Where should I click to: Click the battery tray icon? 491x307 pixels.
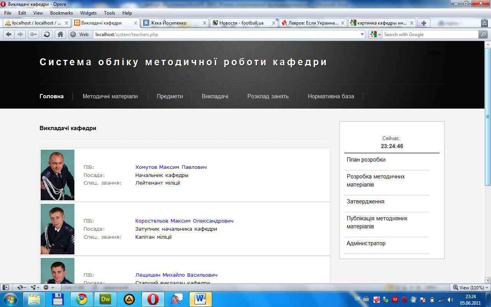(432, 300)
